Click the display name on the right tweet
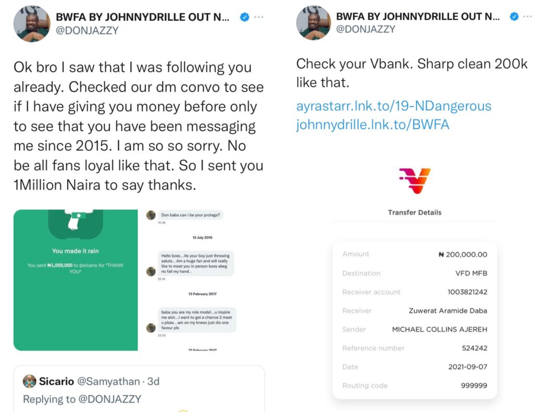This screenshot has height=412, width=534. click(x=418, y=17)
